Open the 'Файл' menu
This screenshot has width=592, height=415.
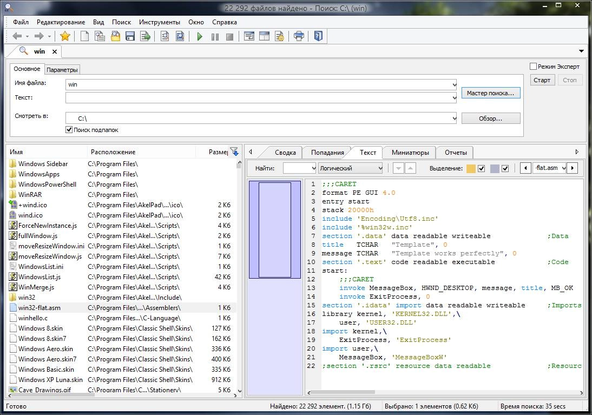[x=21, y=22]
